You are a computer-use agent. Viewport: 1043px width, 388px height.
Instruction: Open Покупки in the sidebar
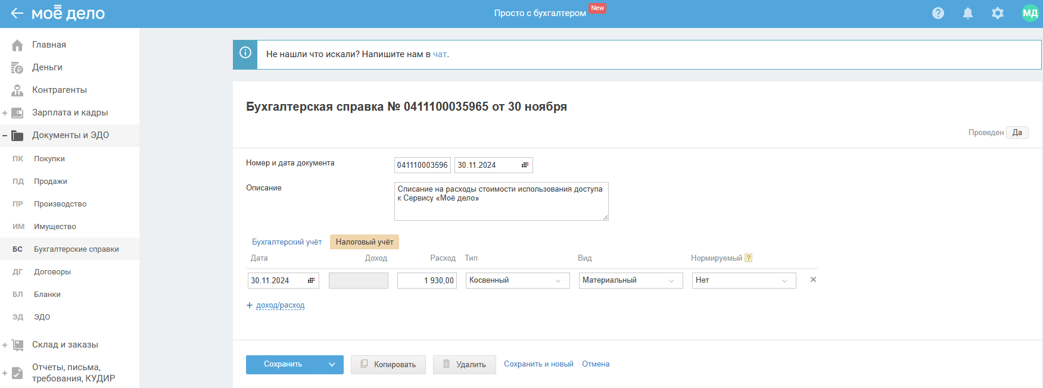click(x=49, y=159)
